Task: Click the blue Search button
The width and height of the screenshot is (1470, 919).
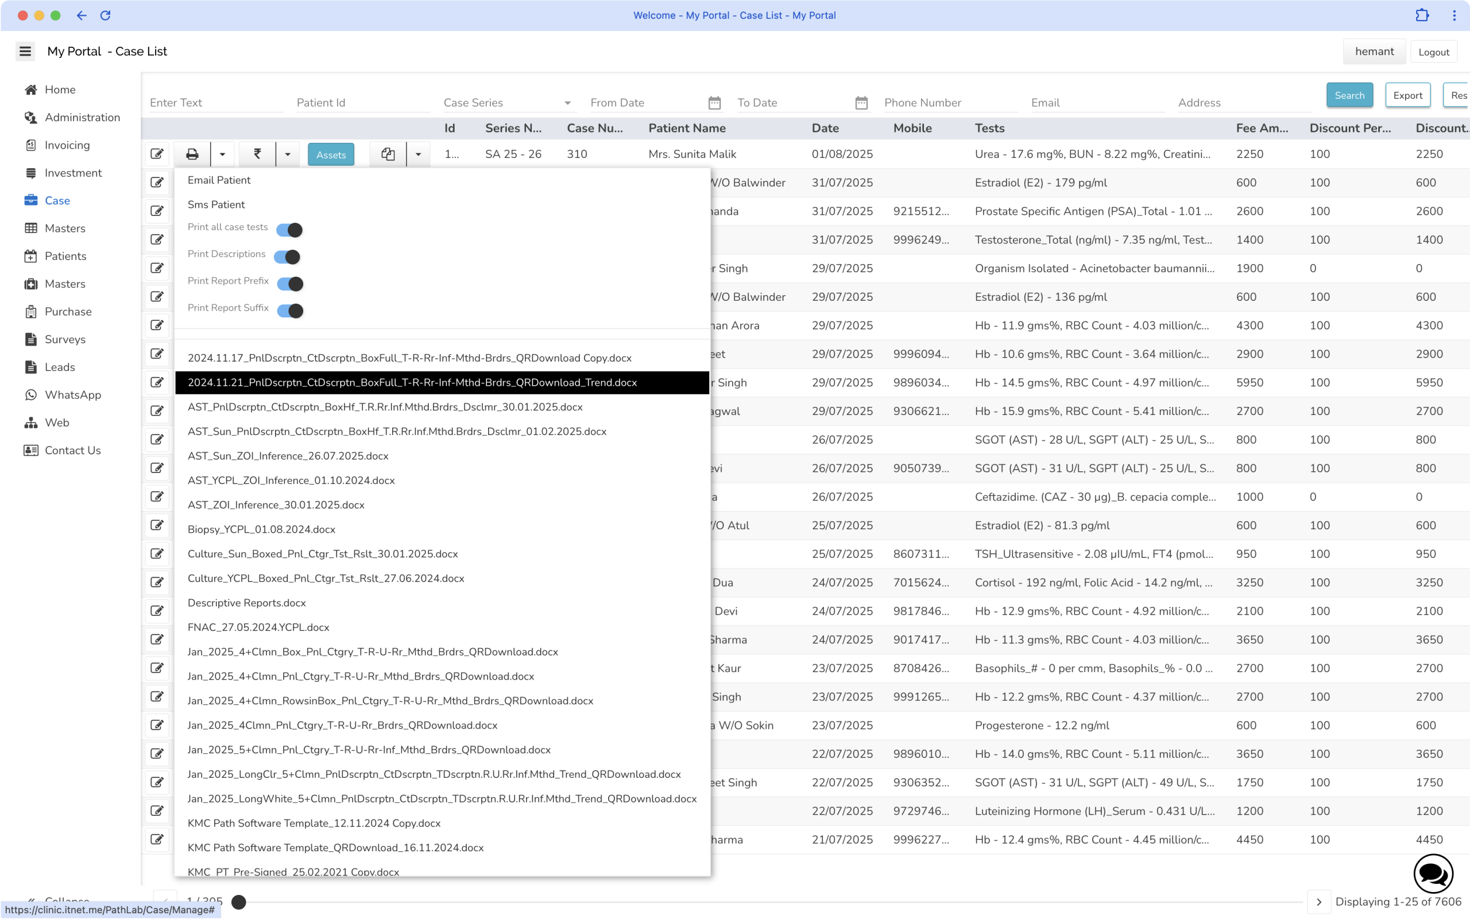Action: click(1349, 95)
